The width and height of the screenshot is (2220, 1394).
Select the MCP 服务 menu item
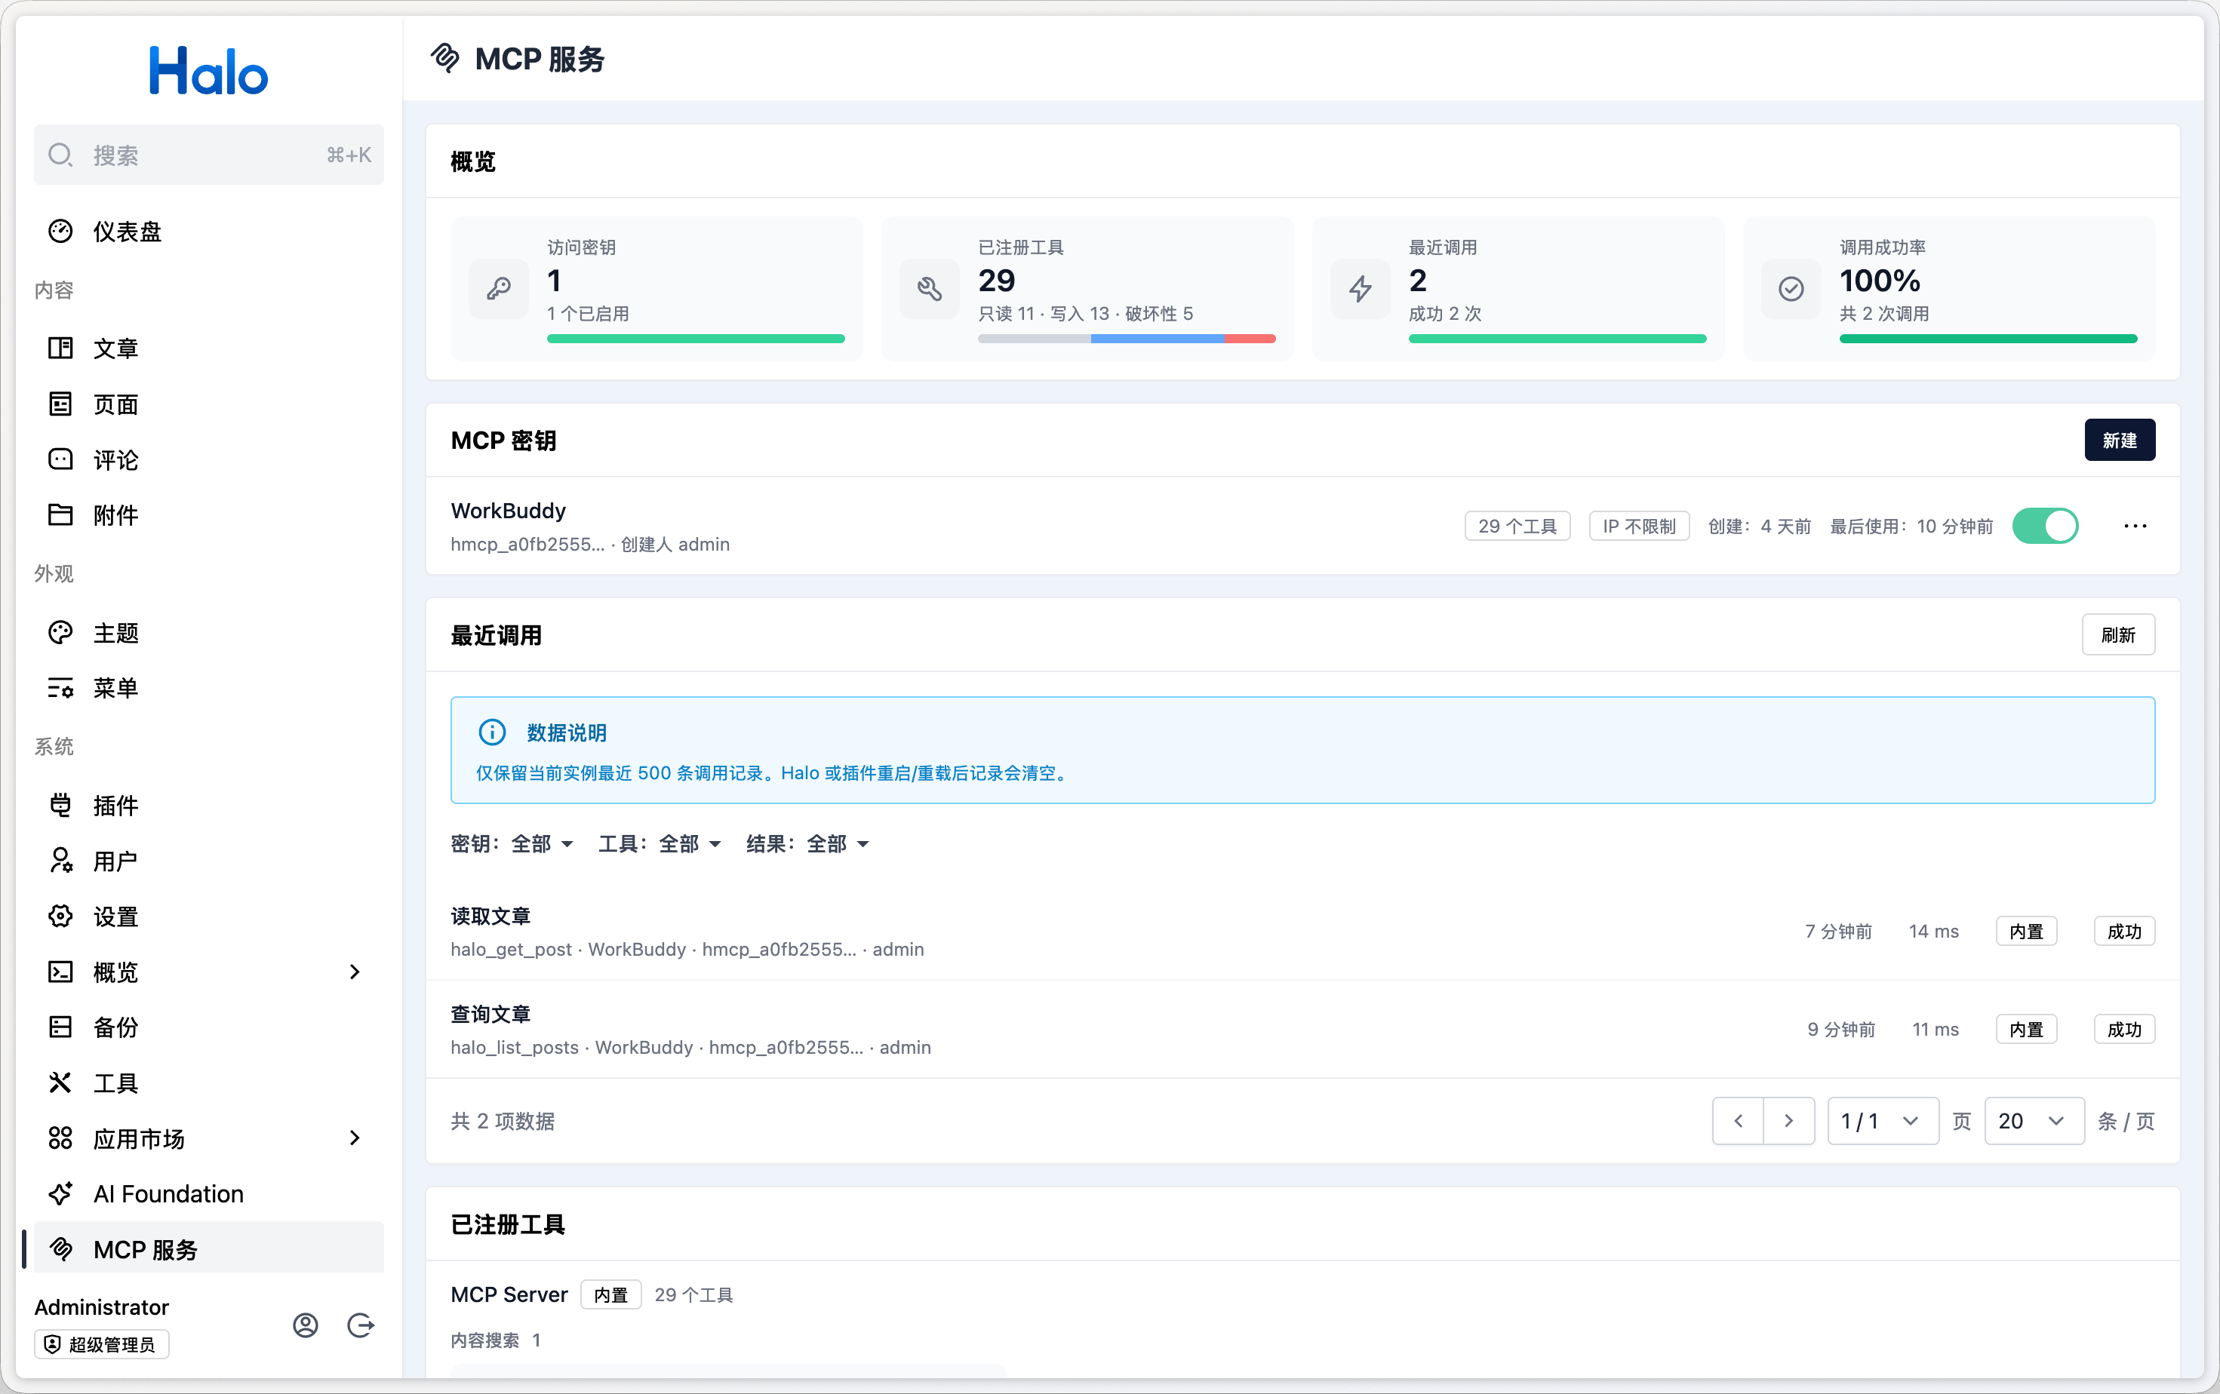pyautogui.click(x=208, y=1248)
